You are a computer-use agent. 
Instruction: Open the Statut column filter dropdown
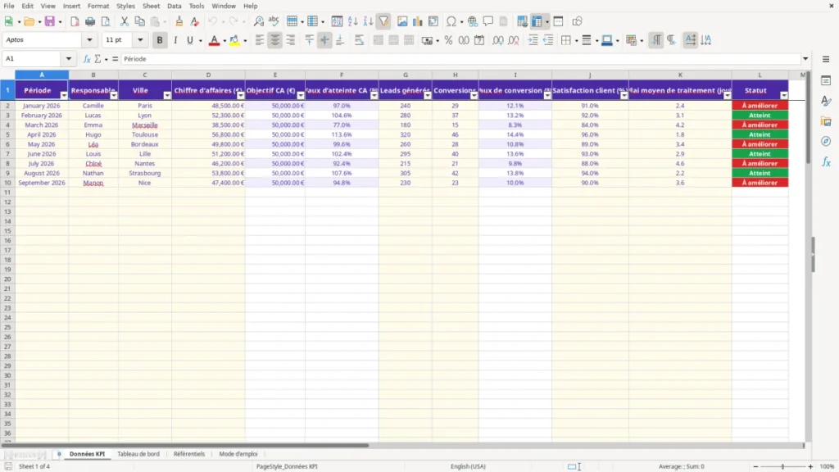pos(784,95)
